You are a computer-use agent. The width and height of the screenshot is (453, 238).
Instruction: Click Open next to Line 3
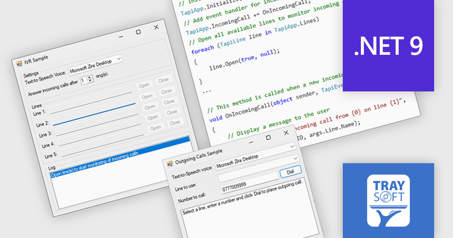pyautogui.click(x=151, y=107)
